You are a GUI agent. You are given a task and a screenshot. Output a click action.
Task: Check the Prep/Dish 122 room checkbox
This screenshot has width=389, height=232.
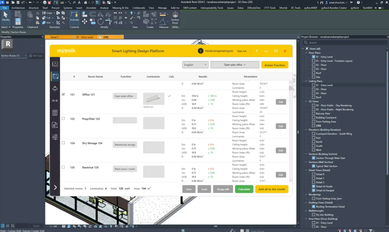(x=63, y=119)
